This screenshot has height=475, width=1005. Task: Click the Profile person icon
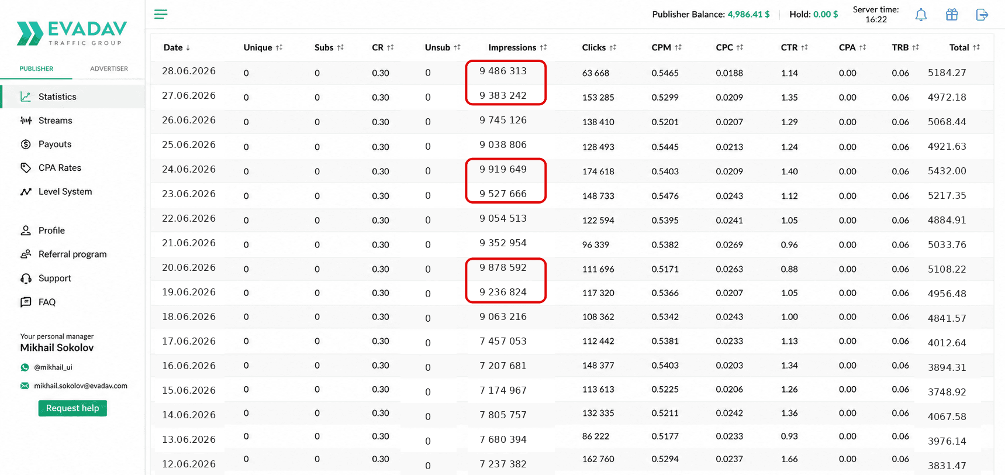point(26,230)
